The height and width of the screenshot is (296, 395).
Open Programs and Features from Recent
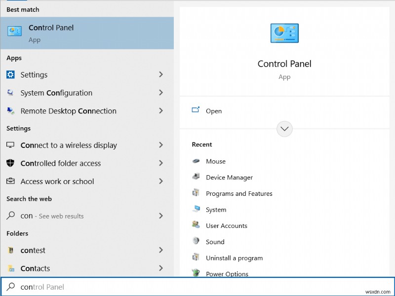pos(239,194)
